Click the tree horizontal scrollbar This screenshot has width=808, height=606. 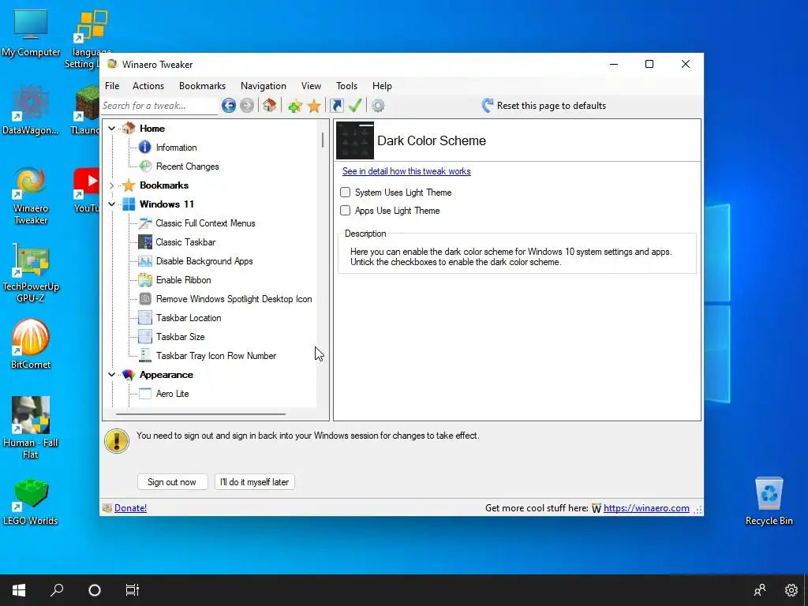201,413
